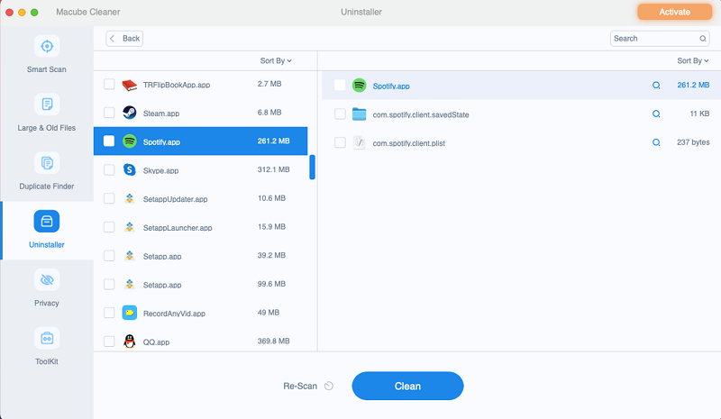Click the Setapp 39.2 MB app icon
This screenshot has width=721, height=419.
coord(130,255)
